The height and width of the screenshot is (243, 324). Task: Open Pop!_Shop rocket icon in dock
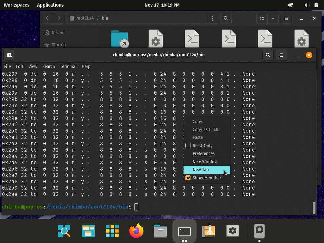click(x=209, y=231)
